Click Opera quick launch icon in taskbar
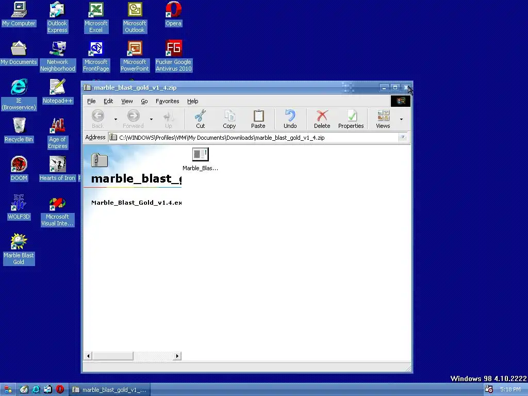 pyautogui.click(x=60, y=390)
